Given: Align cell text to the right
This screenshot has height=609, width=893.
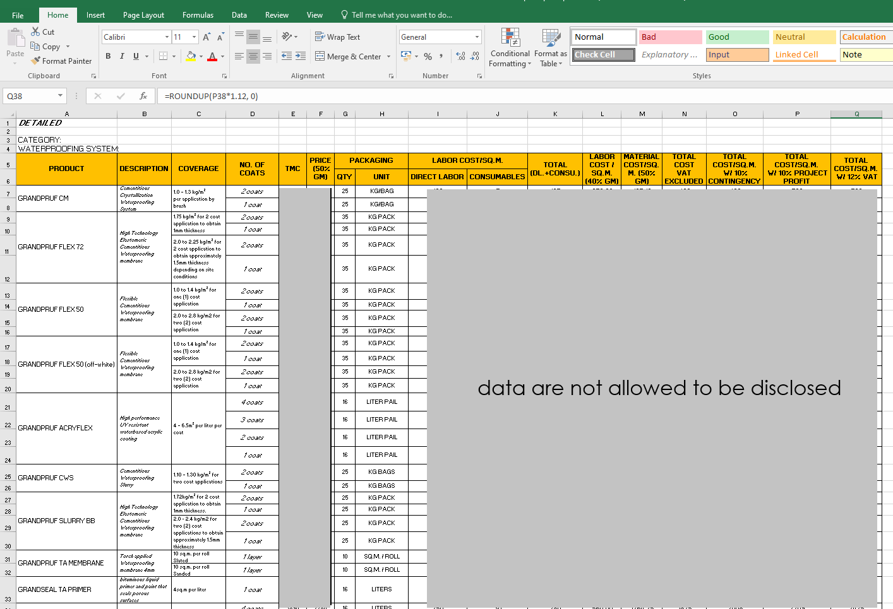Looking at the screenshot, I should click(x=267, y=56).
